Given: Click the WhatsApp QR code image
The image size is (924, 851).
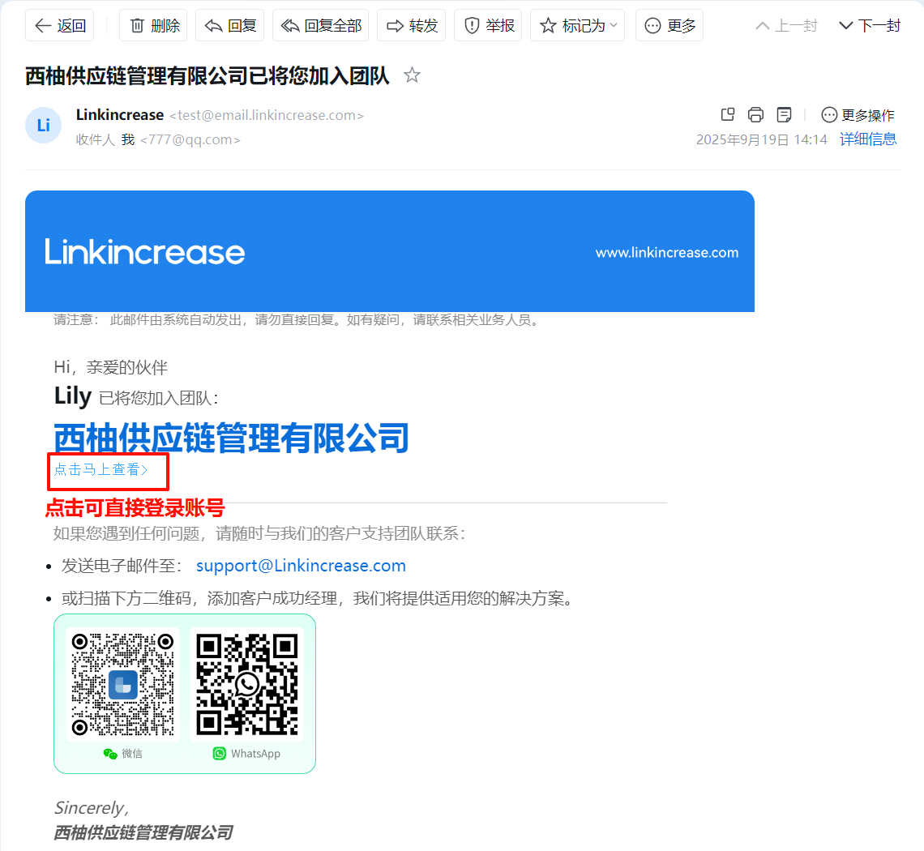Looking at the screenshot, I should coord(247,684).
